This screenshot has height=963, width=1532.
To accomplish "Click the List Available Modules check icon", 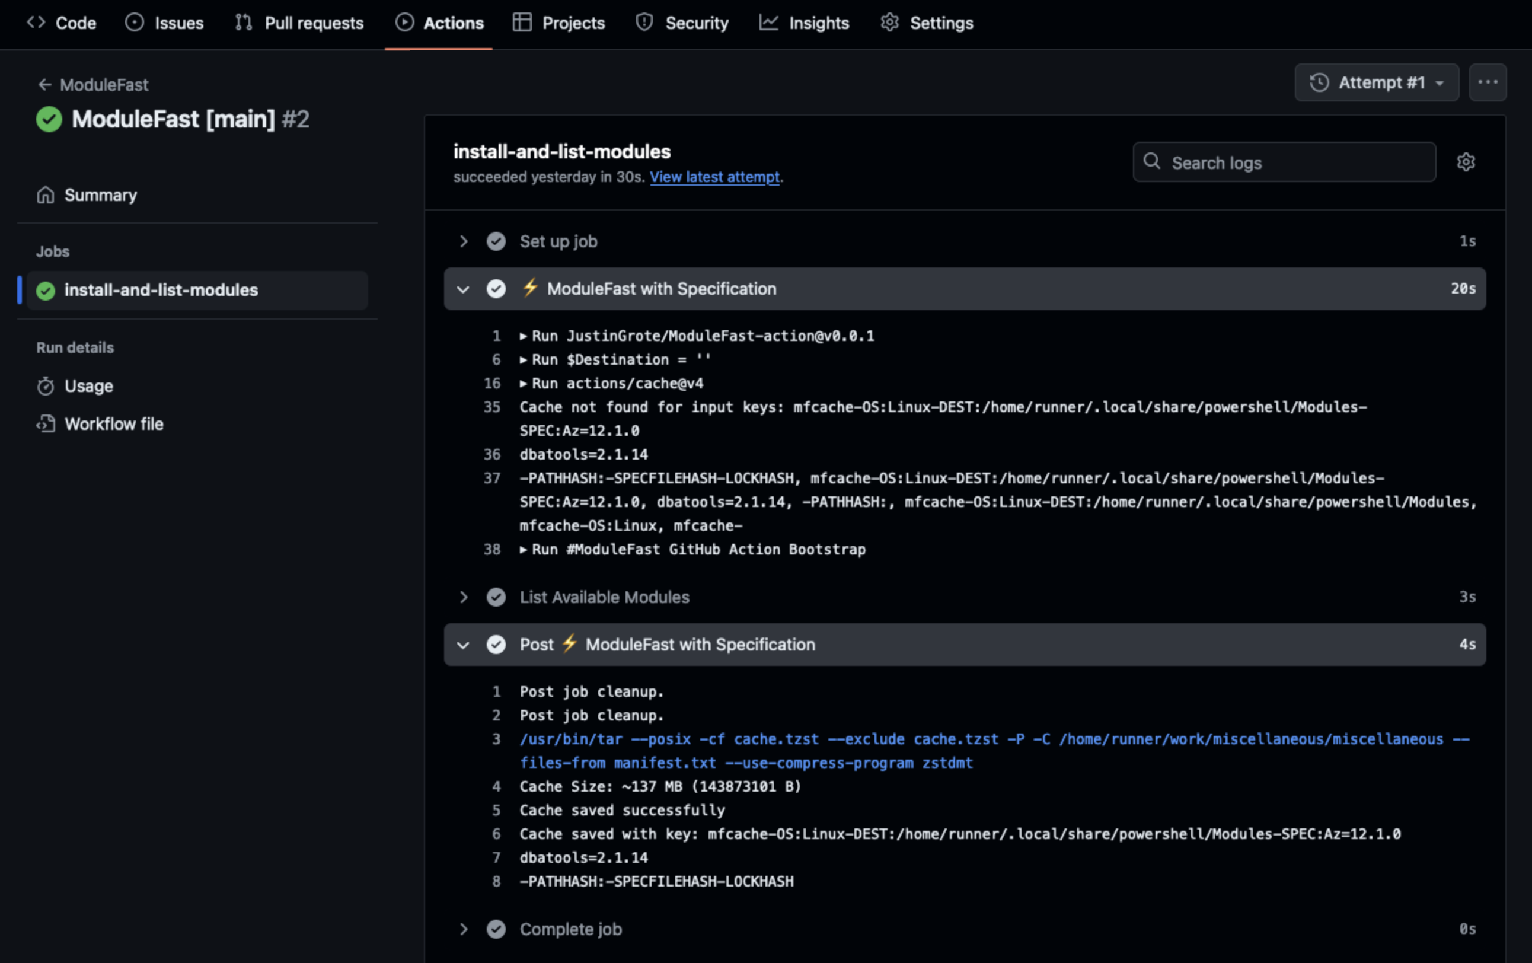I will click(496, 597).
